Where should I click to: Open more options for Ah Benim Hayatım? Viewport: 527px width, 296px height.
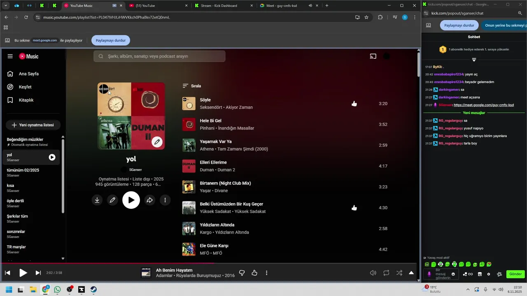[x=267, y=273]
